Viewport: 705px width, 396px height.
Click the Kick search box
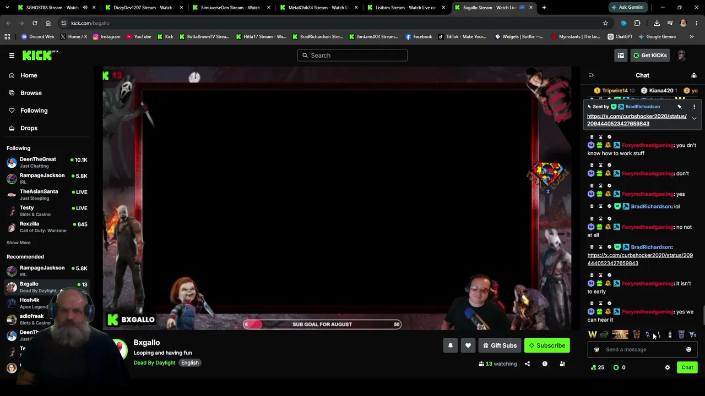pos(352,55)
